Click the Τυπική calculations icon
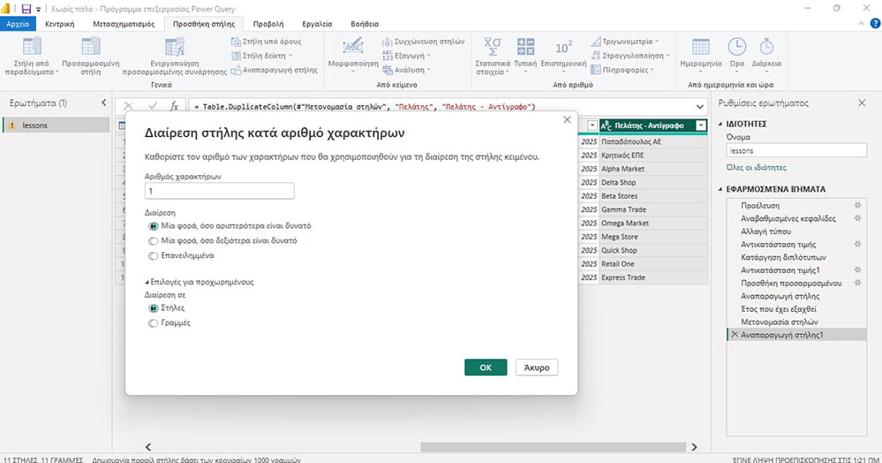 (x=525, y=46)
